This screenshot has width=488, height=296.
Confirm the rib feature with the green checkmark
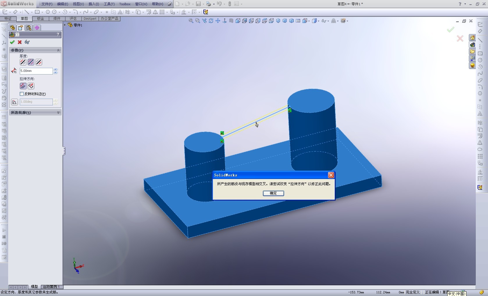click(12, 42)
